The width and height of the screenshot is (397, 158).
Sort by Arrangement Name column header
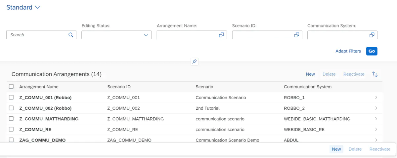coord(39,87)
